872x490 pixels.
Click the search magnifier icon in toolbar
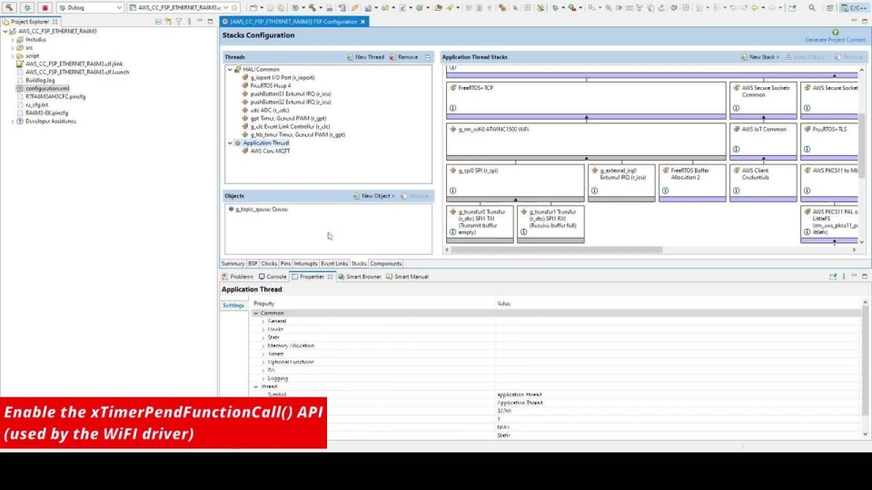tap(812, 8)
